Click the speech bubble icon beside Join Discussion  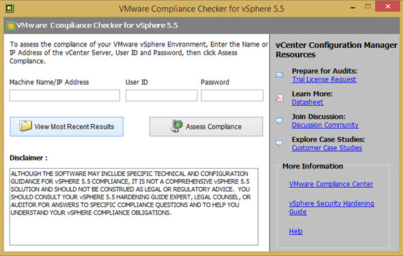click(x=279, y=121)
